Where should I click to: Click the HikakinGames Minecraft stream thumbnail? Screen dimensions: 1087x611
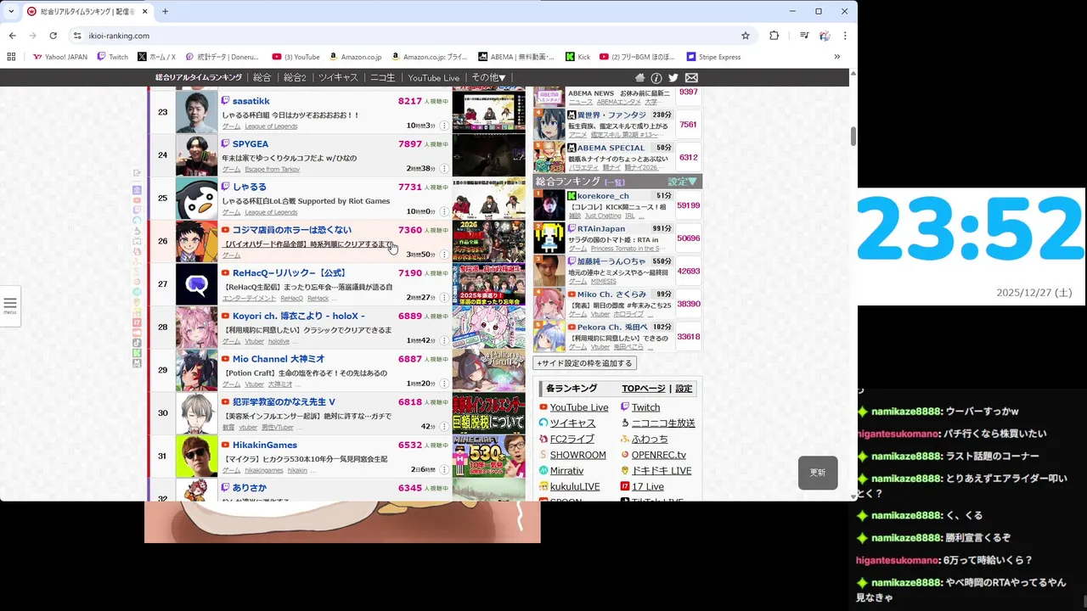(488, 457)
